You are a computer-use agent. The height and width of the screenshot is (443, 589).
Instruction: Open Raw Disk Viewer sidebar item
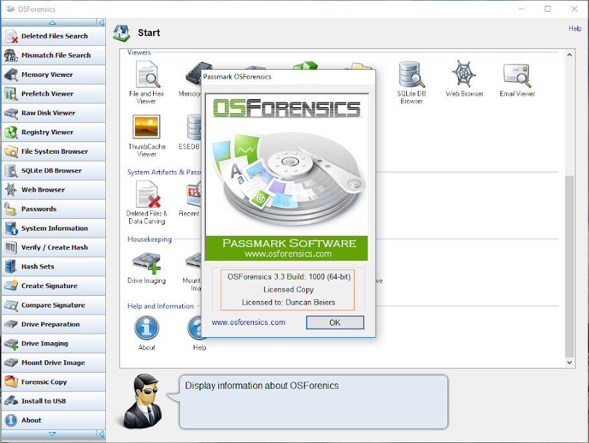click(x=53, y=113)
